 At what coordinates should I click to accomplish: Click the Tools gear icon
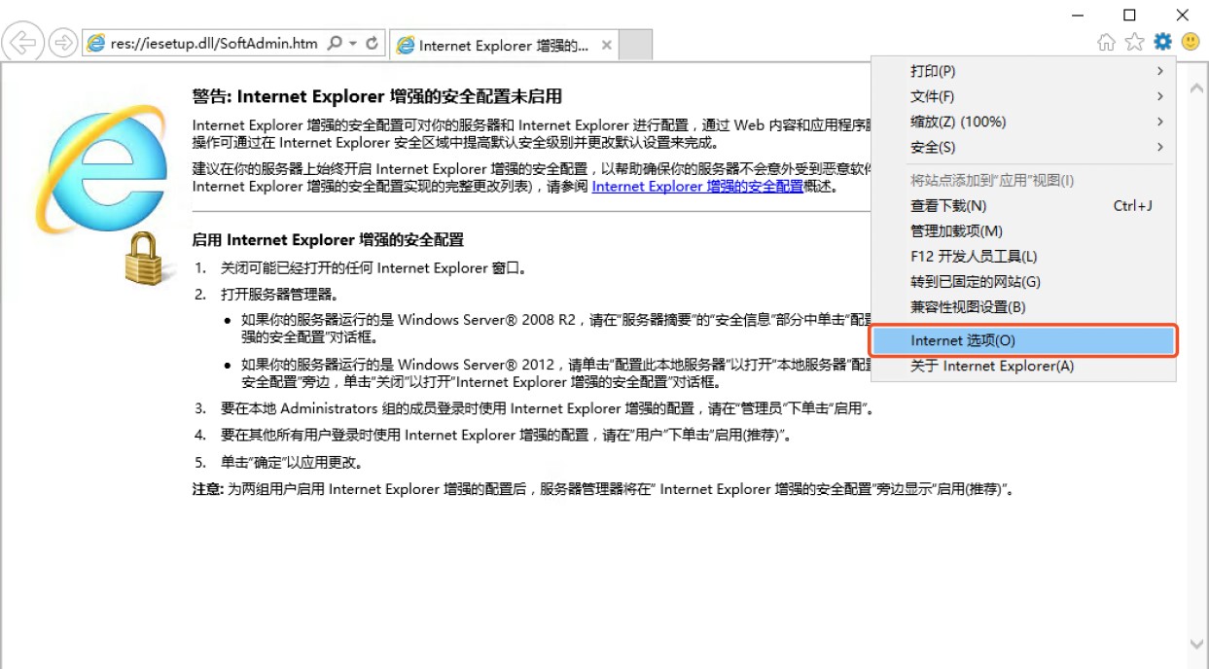pos(1162,42)
